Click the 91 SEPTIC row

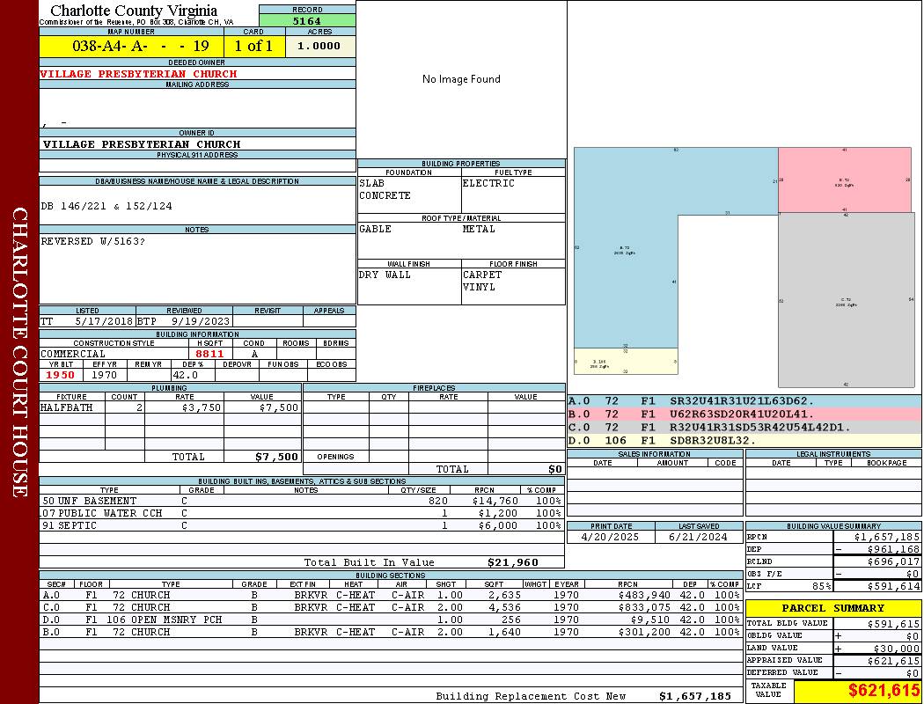pyautogui.click(x=302, y=525)
